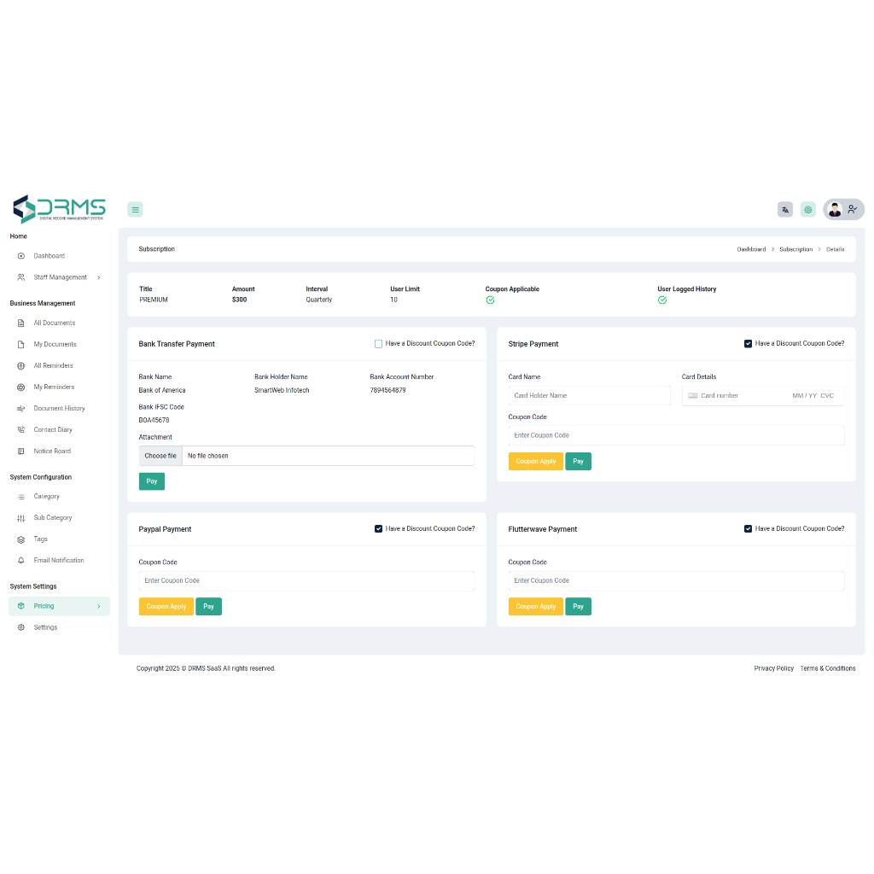Toggle the sidebar hamburger menu button

(x=135, y=210)
